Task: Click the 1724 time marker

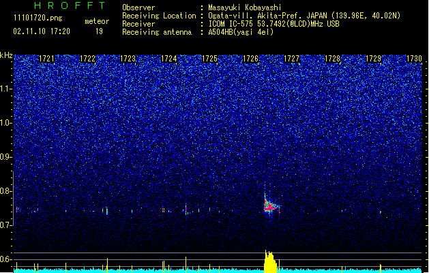Action: [169, 59]
